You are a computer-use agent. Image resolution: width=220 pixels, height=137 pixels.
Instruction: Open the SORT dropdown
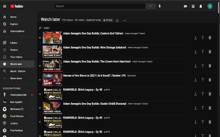coord(44,28)
